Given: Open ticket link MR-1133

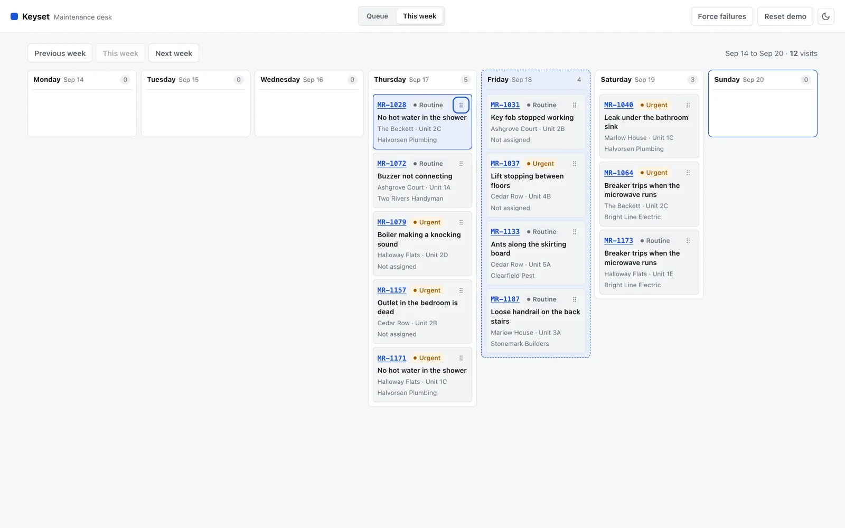Looking at the screenshot, I should 505,232.
